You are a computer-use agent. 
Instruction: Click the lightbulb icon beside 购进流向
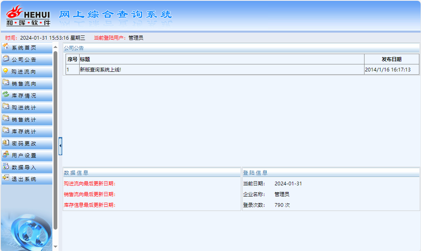pos(6,71)
